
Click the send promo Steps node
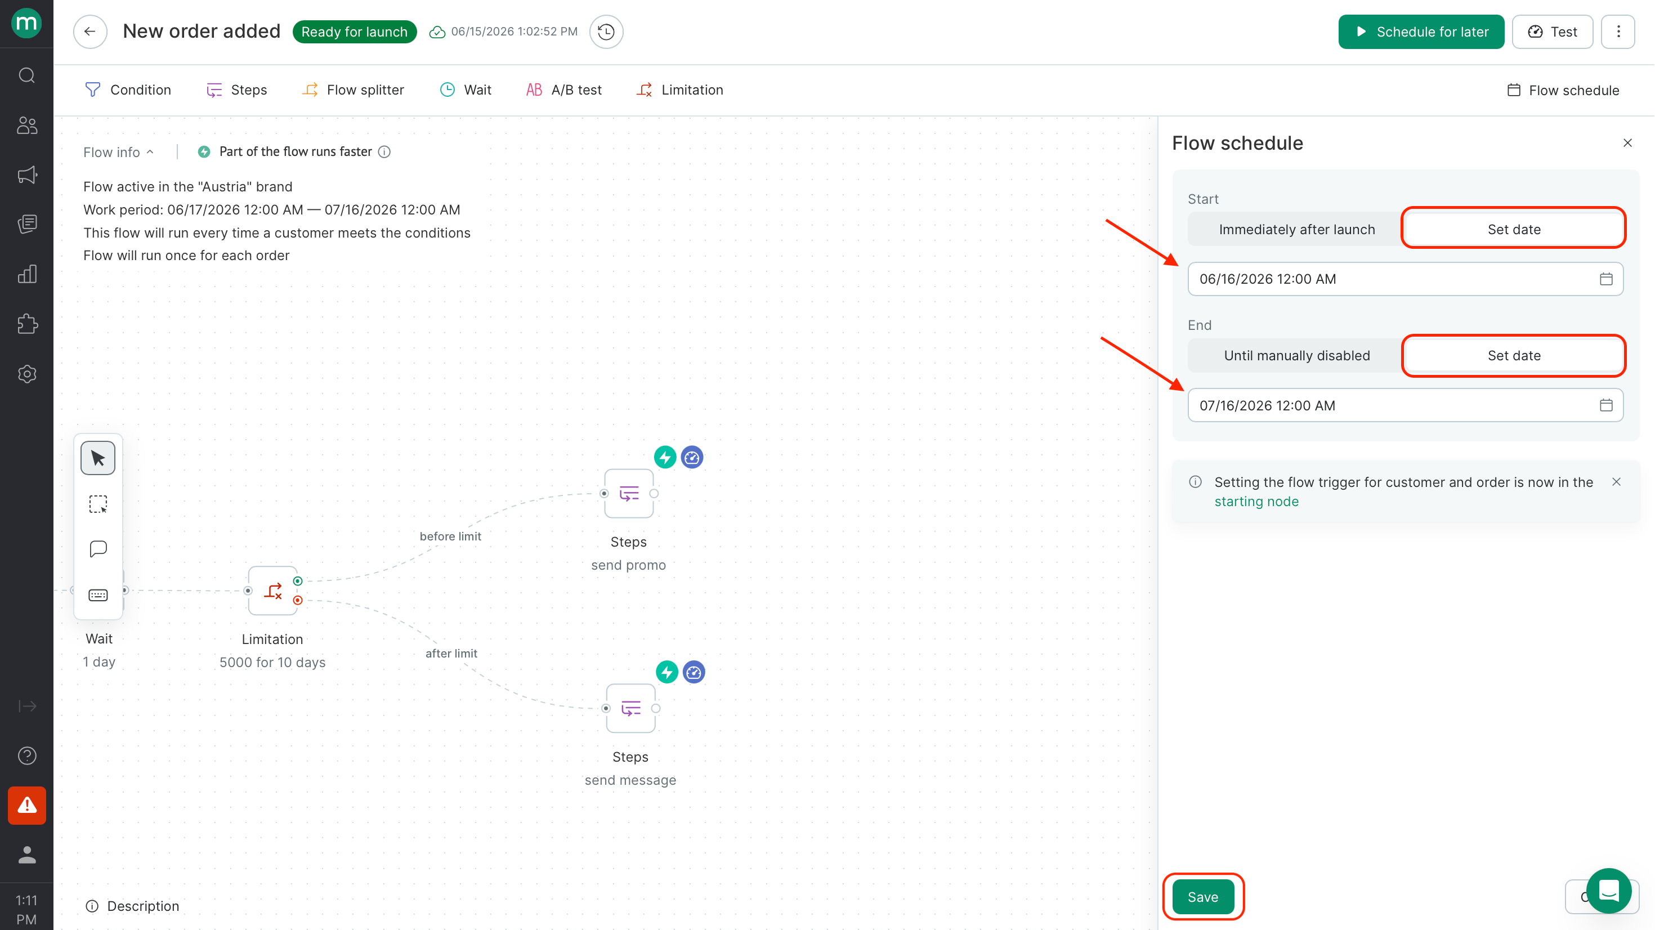[x=629, y=494]
